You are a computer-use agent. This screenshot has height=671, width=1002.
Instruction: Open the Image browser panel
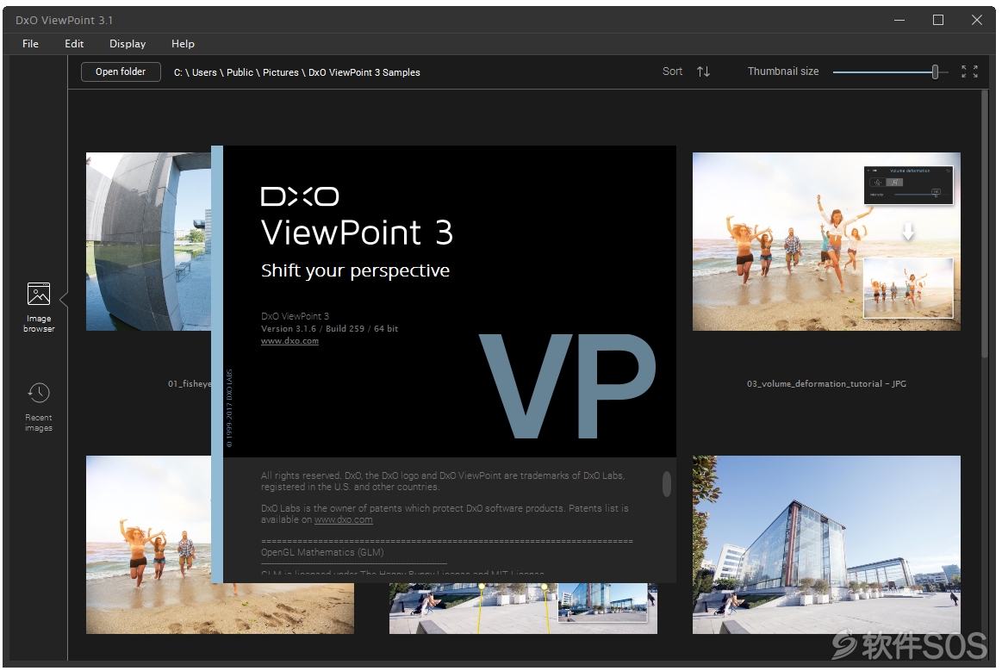click(x=39, y=307)
